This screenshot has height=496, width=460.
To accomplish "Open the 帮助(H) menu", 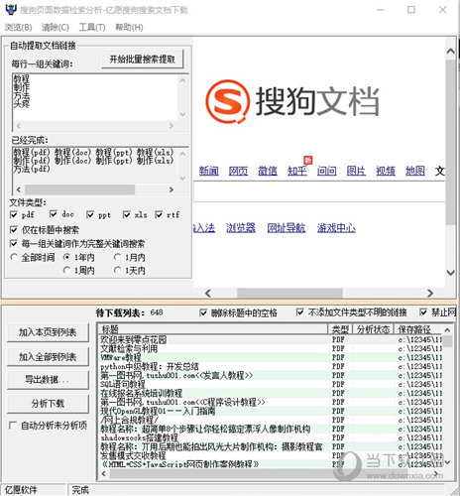I will click(129, 27).
